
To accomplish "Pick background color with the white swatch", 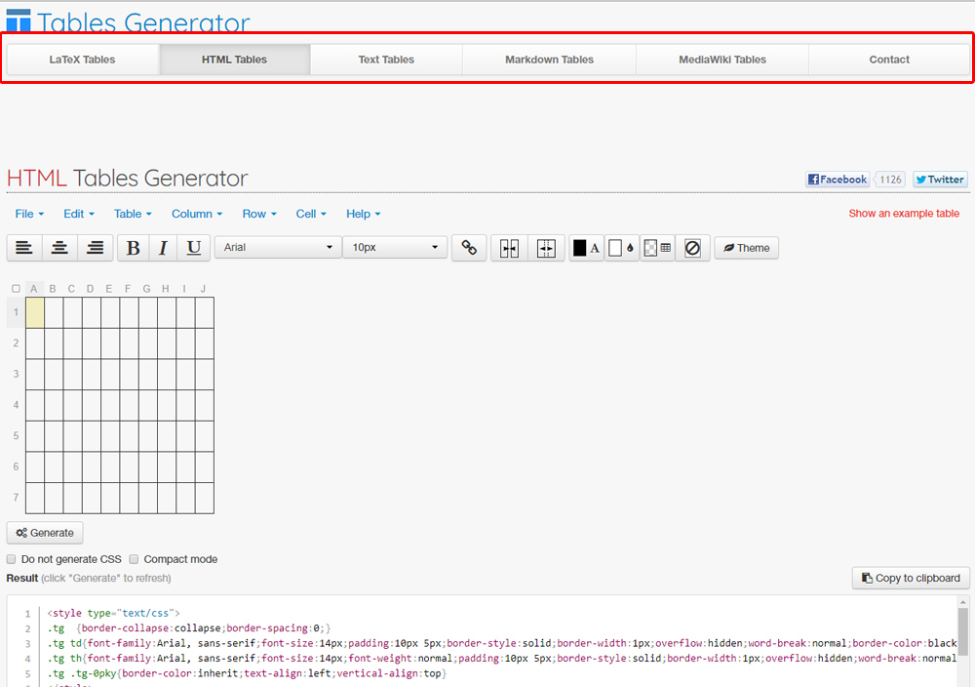I will tap(622, 248).
